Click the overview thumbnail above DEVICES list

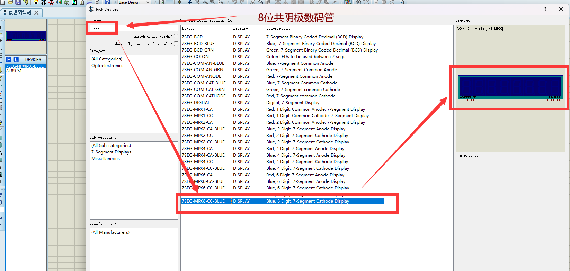pos(26,36)
